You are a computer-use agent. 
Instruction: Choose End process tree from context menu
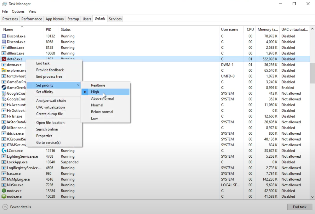(x=49, y=76)
